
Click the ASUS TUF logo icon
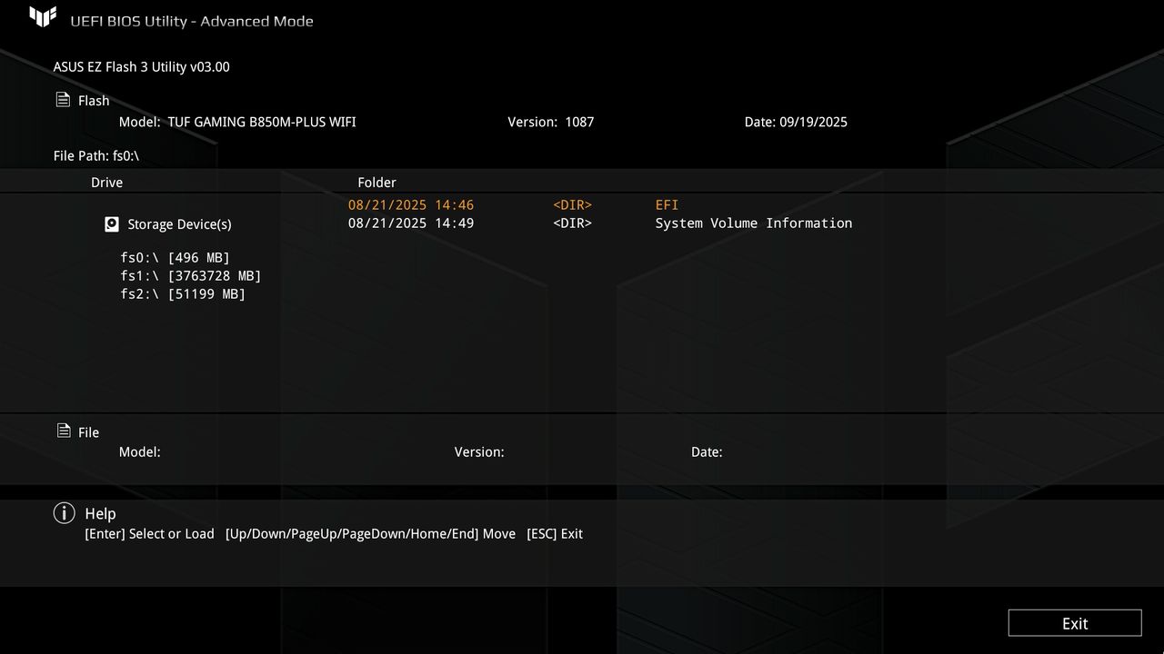(x=44, y=15)
